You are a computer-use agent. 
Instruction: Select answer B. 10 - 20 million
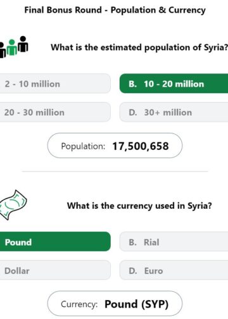(x=174, y=84)
